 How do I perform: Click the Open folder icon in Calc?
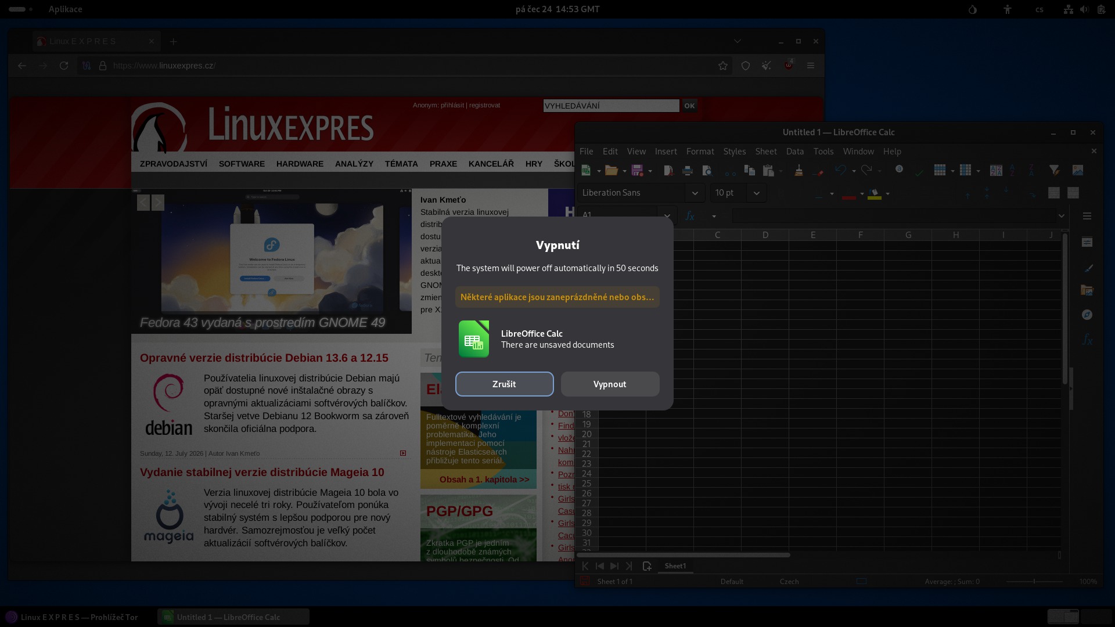611,170
